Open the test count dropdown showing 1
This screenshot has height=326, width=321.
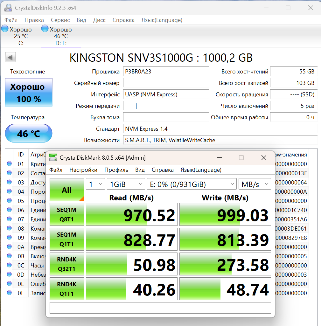click(x=95, y=184)
